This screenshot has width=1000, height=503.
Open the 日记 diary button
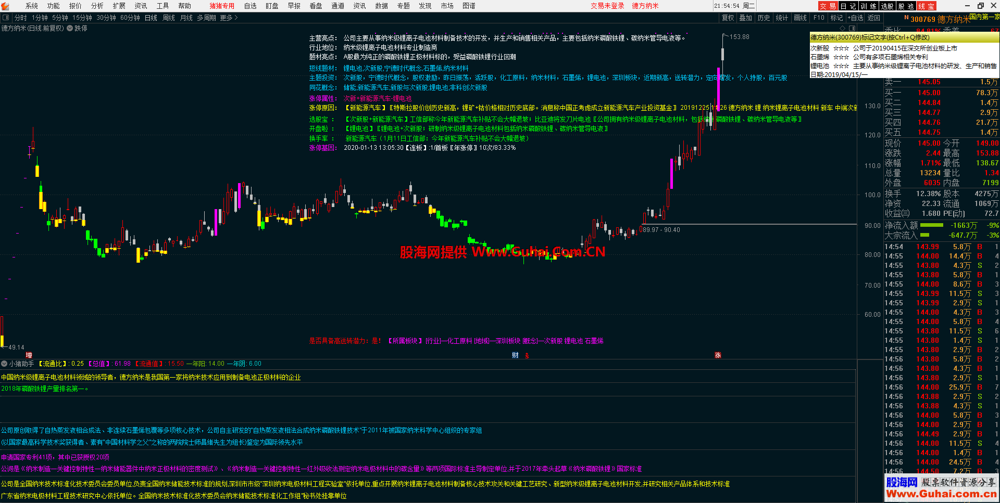click(849, 6)
